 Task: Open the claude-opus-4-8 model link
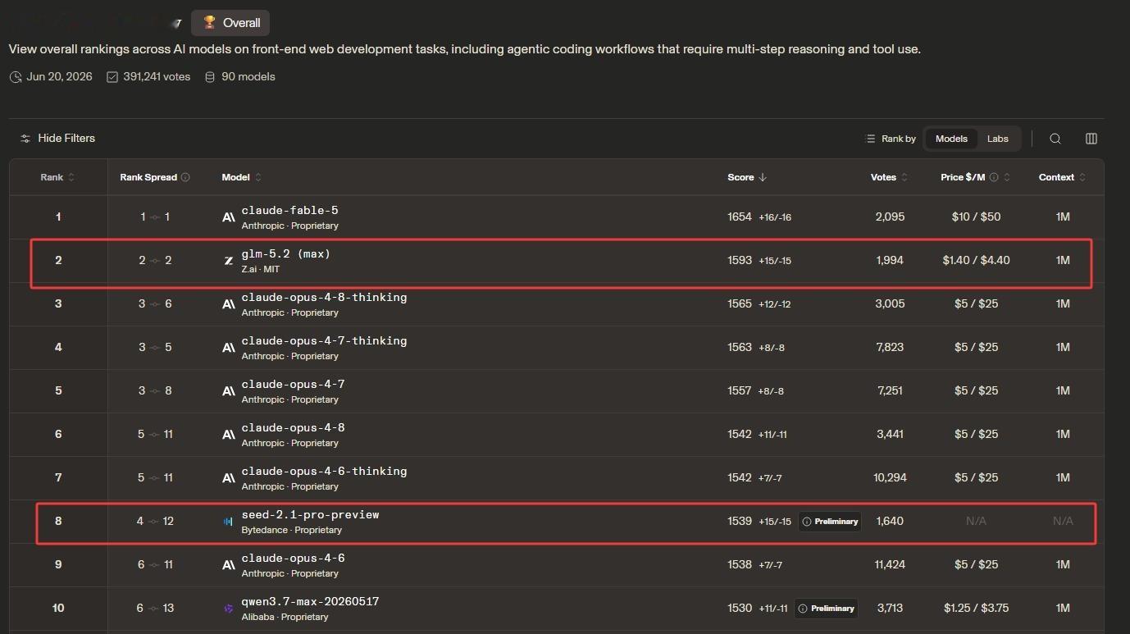293,428
